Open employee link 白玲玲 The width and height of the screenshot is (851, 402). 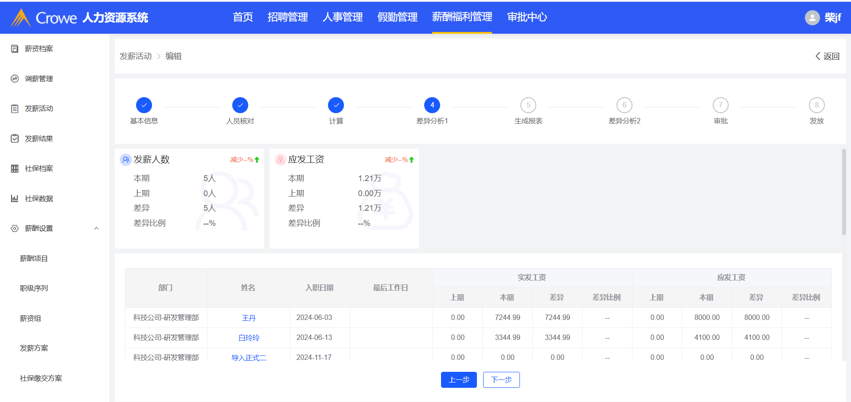[249, 338]
